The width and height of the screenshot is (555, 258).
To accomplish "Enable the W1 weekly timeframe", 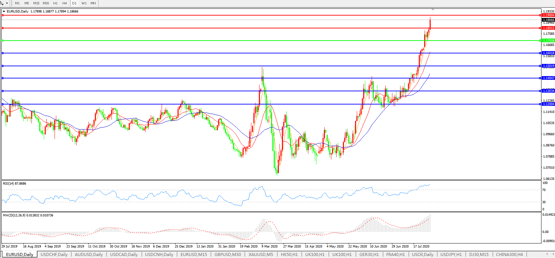I will (x=84, y=3).
